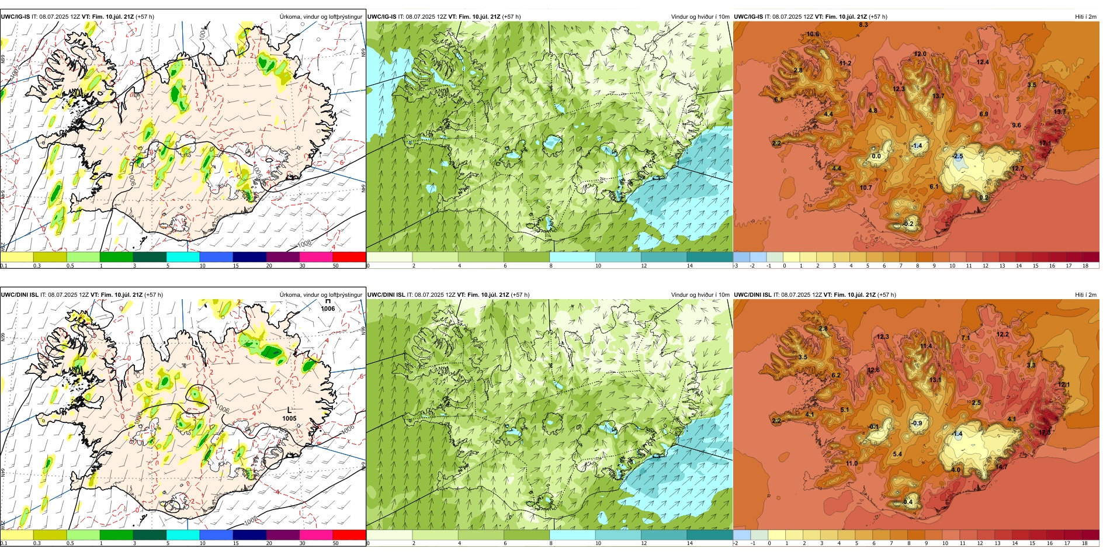Click the -0.9 temperature value in DINI map

[917, 424]
